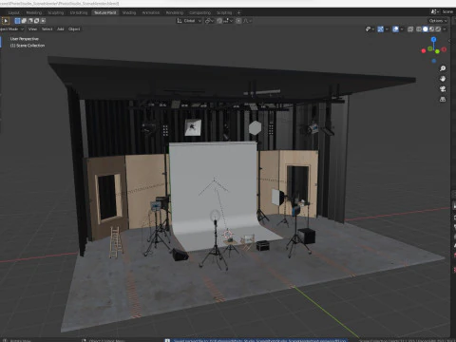Open the pivot point selector
The width and height of the screenshot is (456, 342).
coord(209,21)
